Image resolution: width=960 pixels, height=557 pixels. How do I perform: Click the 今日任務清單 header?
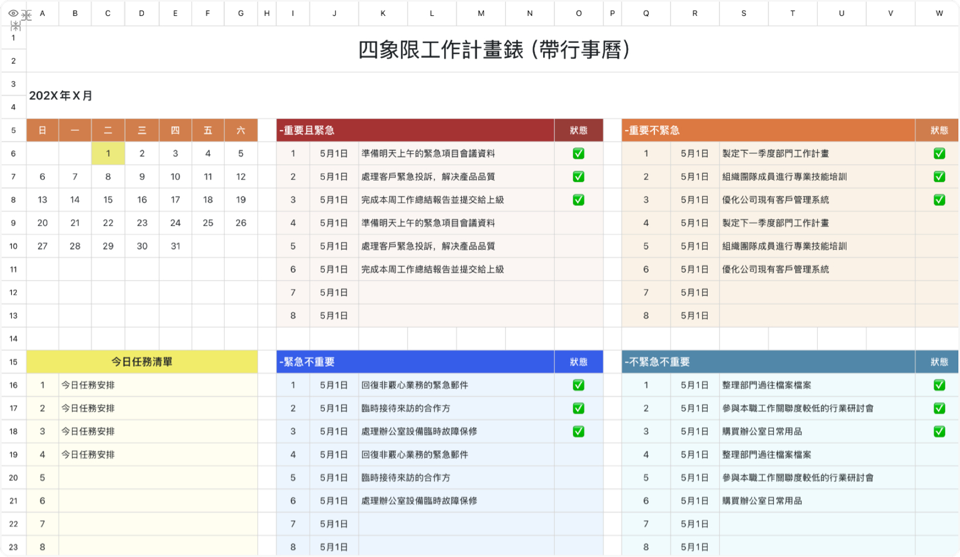142,362
